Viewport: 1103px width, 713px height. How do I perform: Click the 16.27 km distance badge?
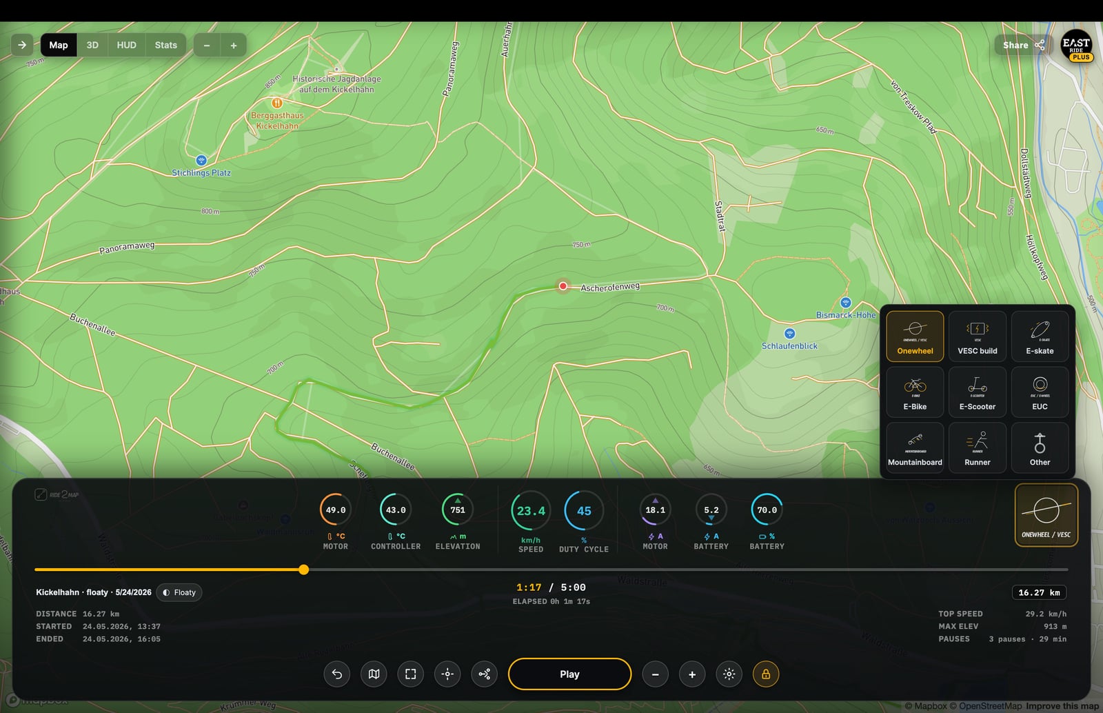point(1039,592)
